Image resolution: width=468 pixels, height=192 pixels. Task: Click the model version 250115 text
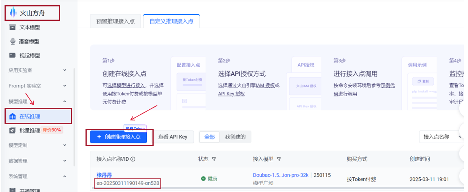point(322,175)
